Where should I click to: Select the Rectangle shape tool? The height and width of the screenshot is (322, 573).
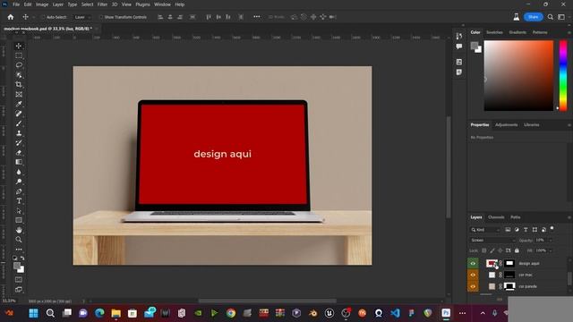point(19,220)
